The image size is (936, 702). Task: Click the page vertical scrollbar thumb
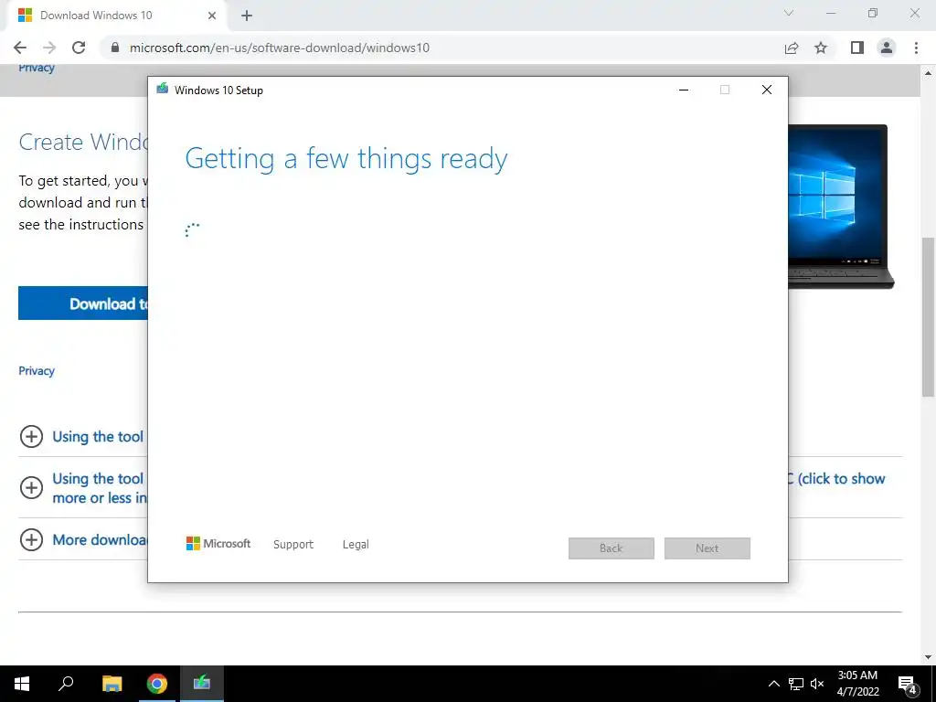[x=928, y=316]
